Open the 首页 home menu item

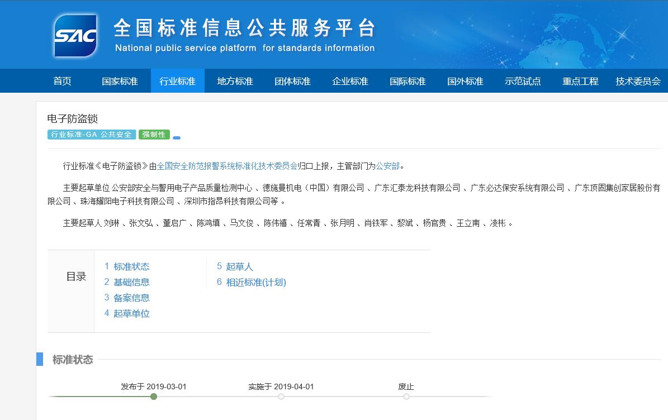[x=63, y=81]
